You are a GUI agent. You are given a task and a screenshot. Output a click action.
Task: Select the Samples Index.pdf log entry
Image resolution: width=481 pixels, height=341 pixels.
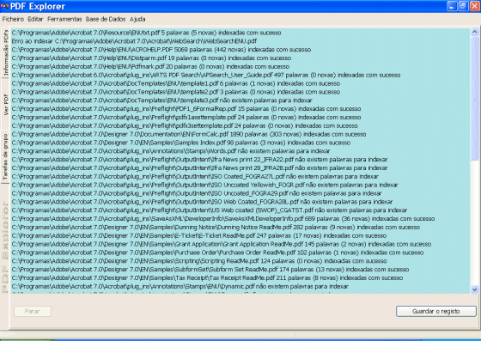pos(181,143)
